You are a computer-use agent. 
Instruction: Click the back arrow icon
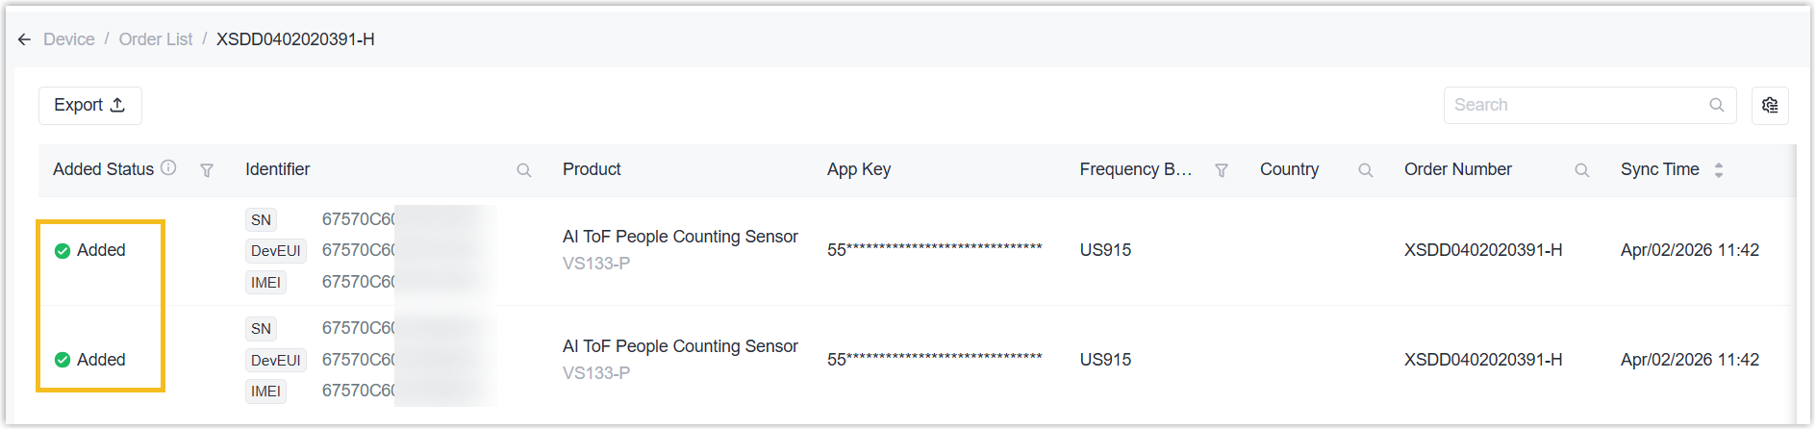24,39
